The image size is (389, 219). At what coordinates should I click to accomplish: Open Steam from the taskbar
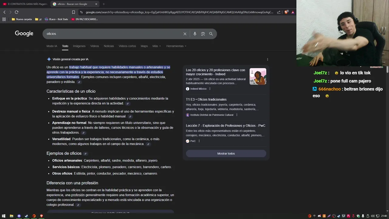point(26,216)
